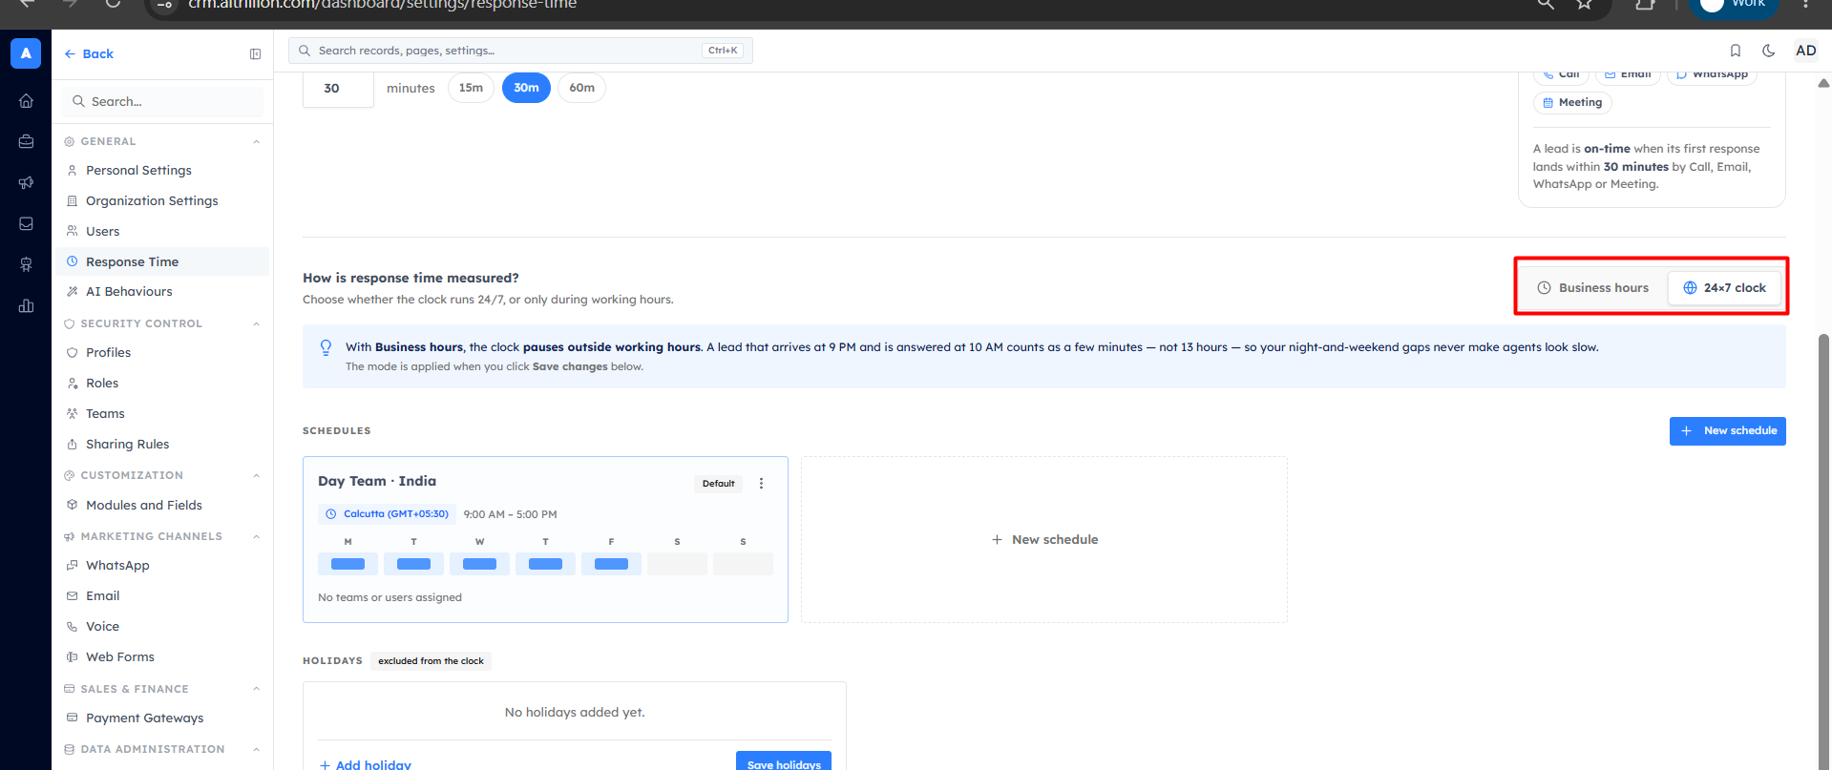Collapse the settings sidebar panel icon
Viewport: 1832px width, 770px height.
pyautogui.click(x=255, y=54)
